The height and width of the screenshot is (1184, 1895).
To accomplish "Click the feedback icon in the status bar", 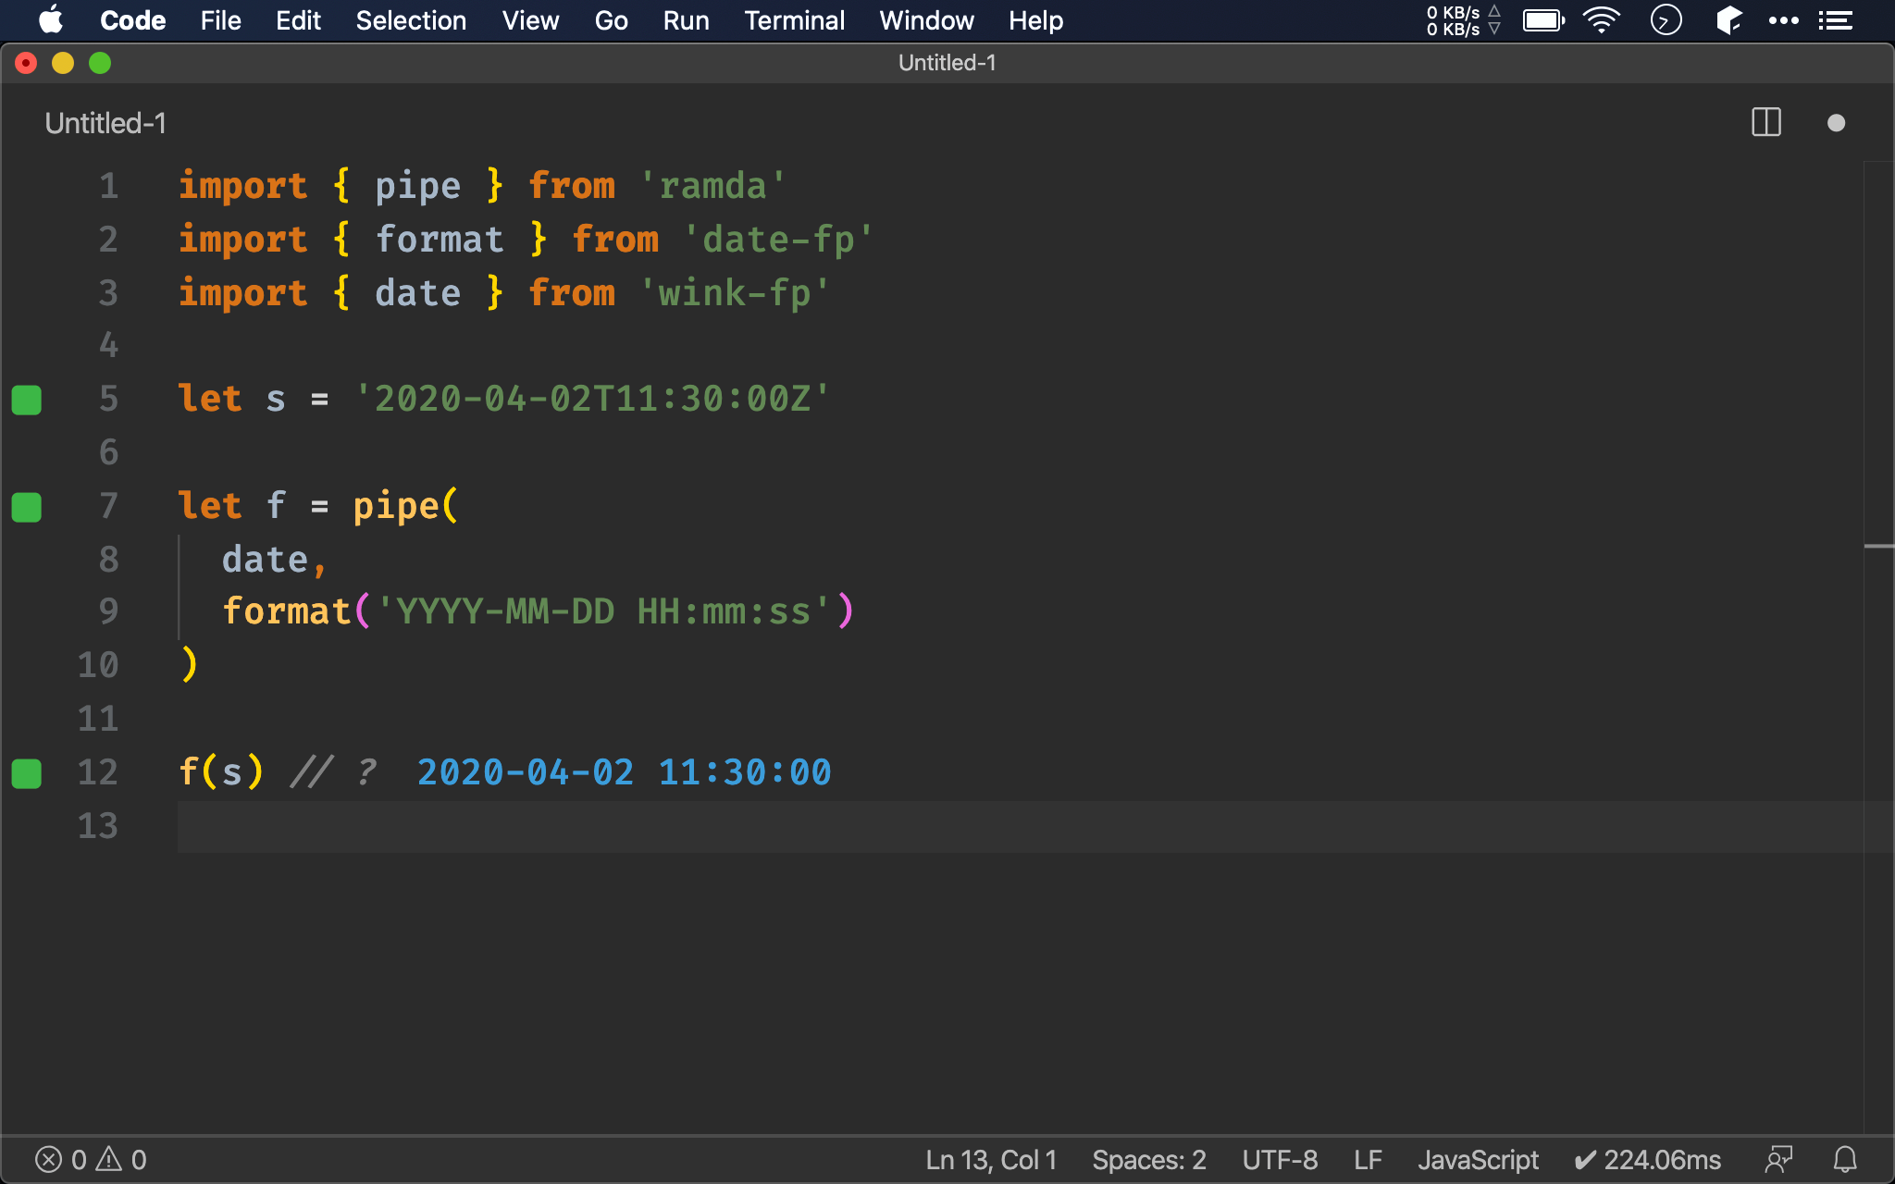I will tap(1778, 1160).
